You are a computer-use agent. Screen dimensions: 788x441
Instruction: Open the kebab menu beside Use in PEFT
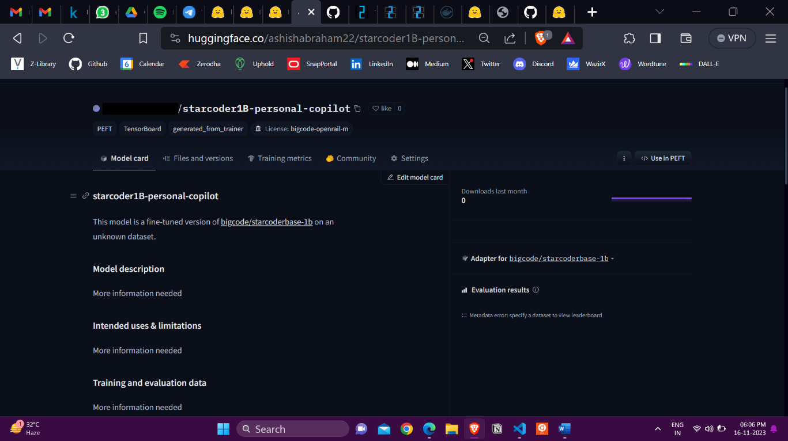[624, 158]
